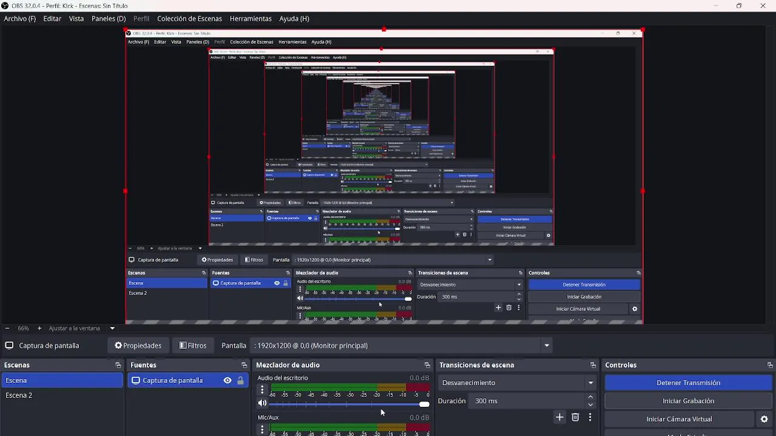Expand the Ajustar a la ventana dropdown
Viewport: 776px width, 436px height.
(112, 328)
